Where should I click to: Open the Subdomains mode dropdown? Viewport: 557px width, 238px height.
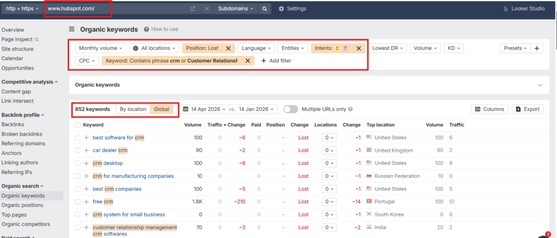235,9
